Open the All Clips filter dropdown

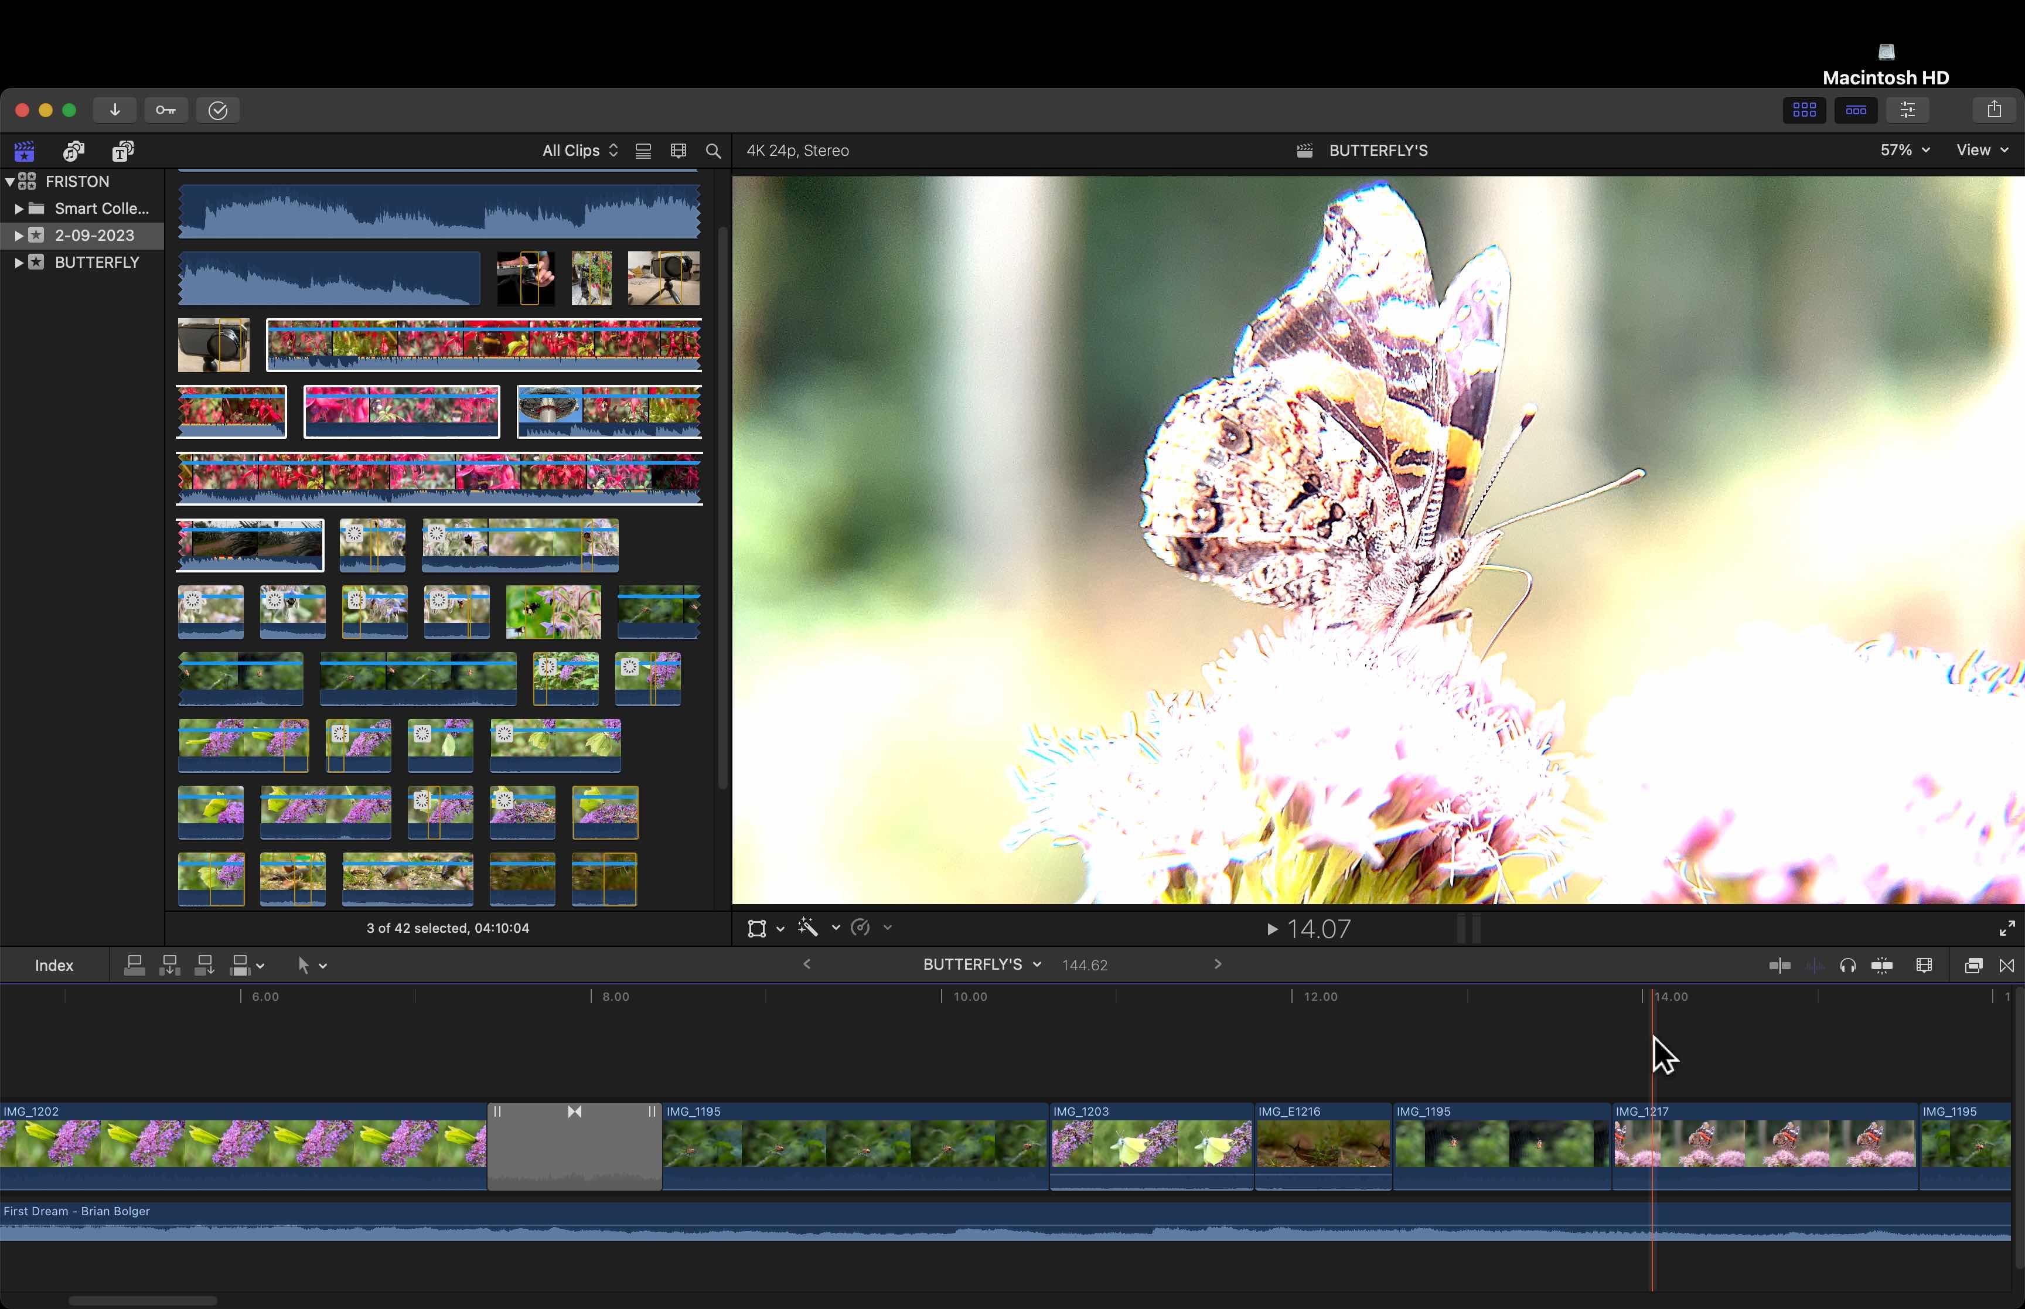(x=579, y=151)
